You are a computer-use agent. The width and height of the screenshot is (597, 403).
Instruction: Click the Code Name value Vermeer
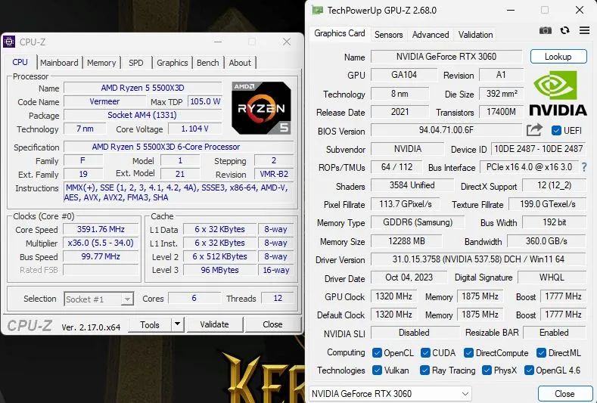click(x=104, y=101)
